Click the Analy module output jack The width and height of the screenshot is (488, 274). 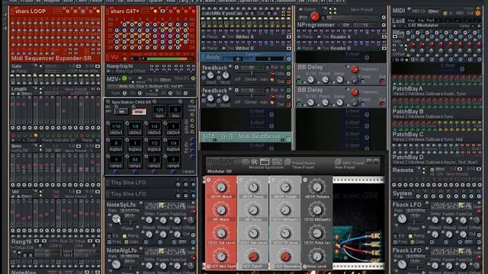click(288, 59)
